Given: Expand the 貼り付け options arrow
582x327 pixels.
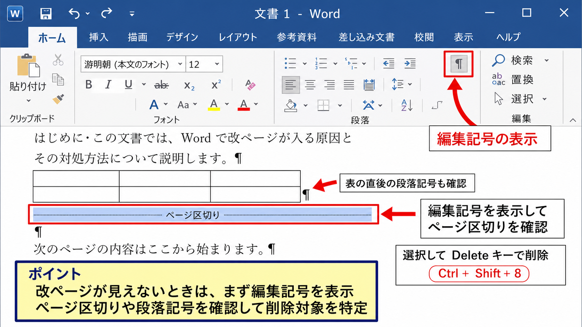Looking at the screenshot, I should click(29, 101).
